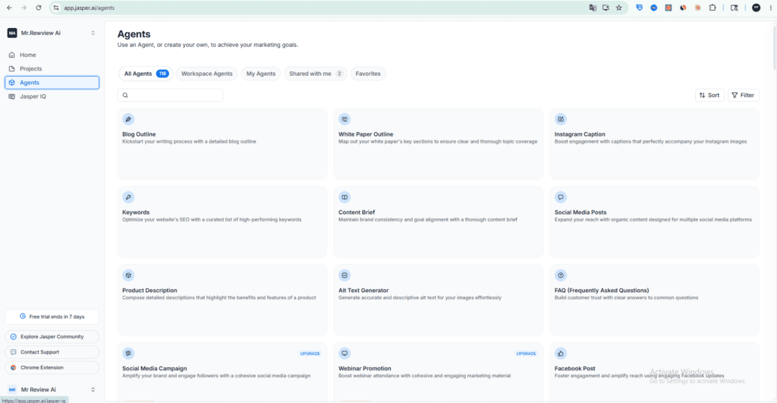The width and height of the screenshot is (777, 403).
Task: Click the FAQ (Frequently Asked Questions) title
Action: pos(602,291)
